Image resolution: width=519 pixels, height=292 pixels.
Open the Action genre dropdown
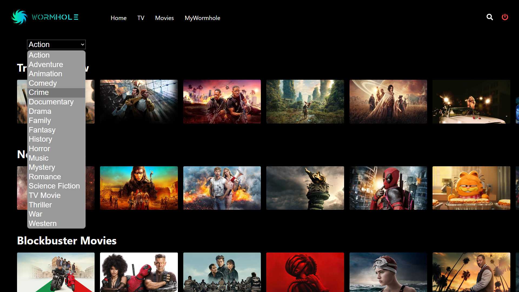pyautogui.click(x=56, y=45)
